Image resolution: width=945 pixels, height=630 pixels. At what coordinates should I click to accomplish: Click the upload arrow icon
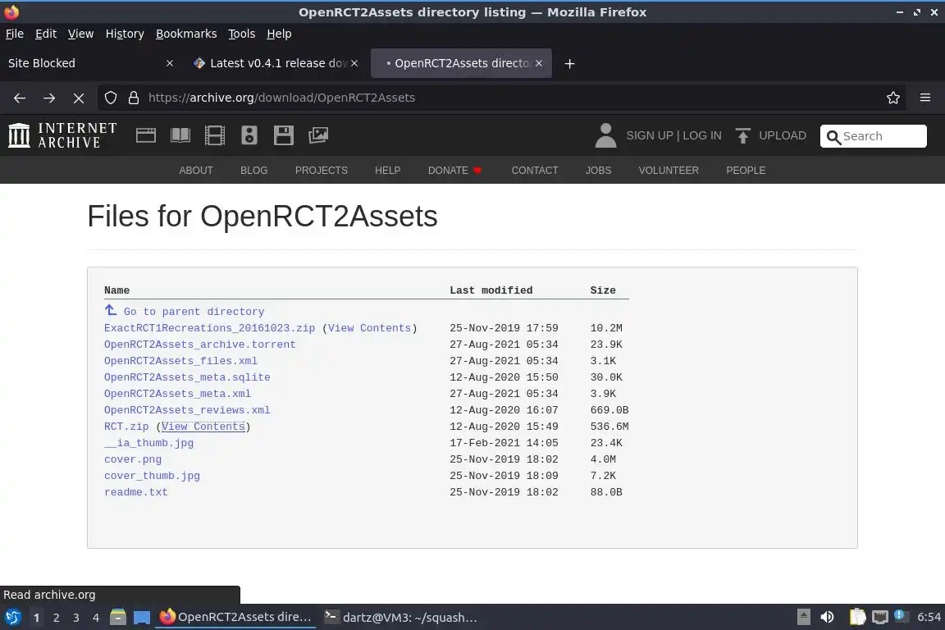[743, 135]
